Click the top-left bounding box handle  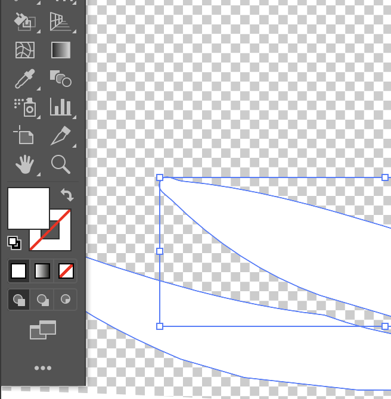tap(160, 177)
